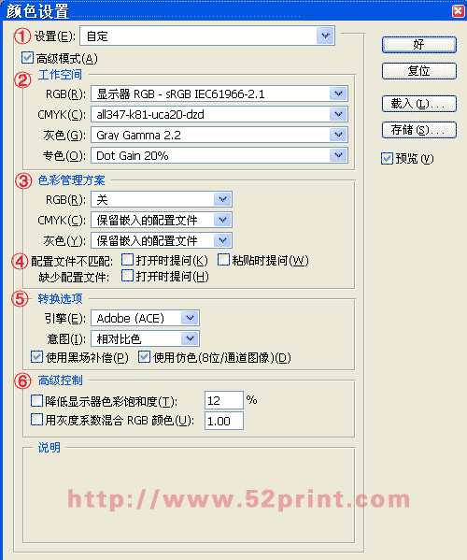
Task: Enable 粘贴时提问(W) checkbox
Action: 223,260
